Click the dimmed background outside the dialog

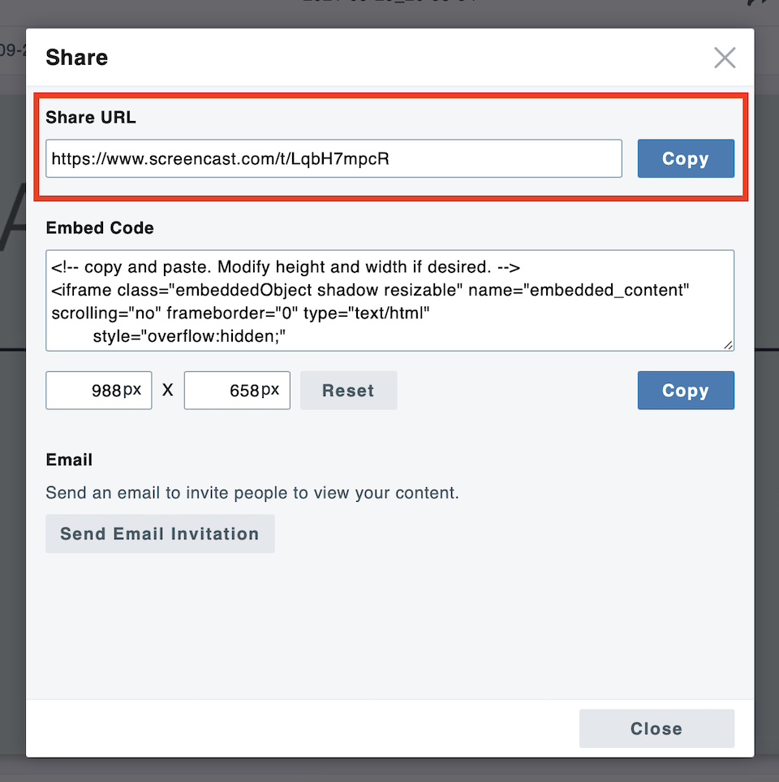coord(12,406)
